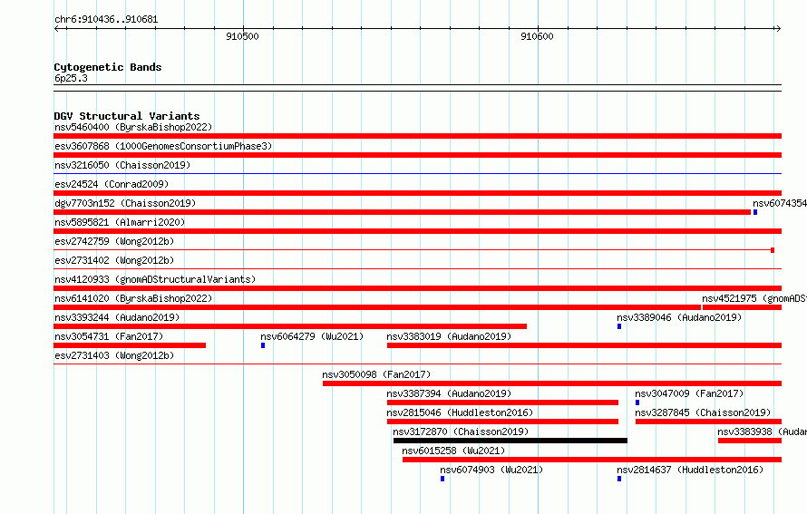Click red bar of nsv3054731 variant

click(130, 345)
